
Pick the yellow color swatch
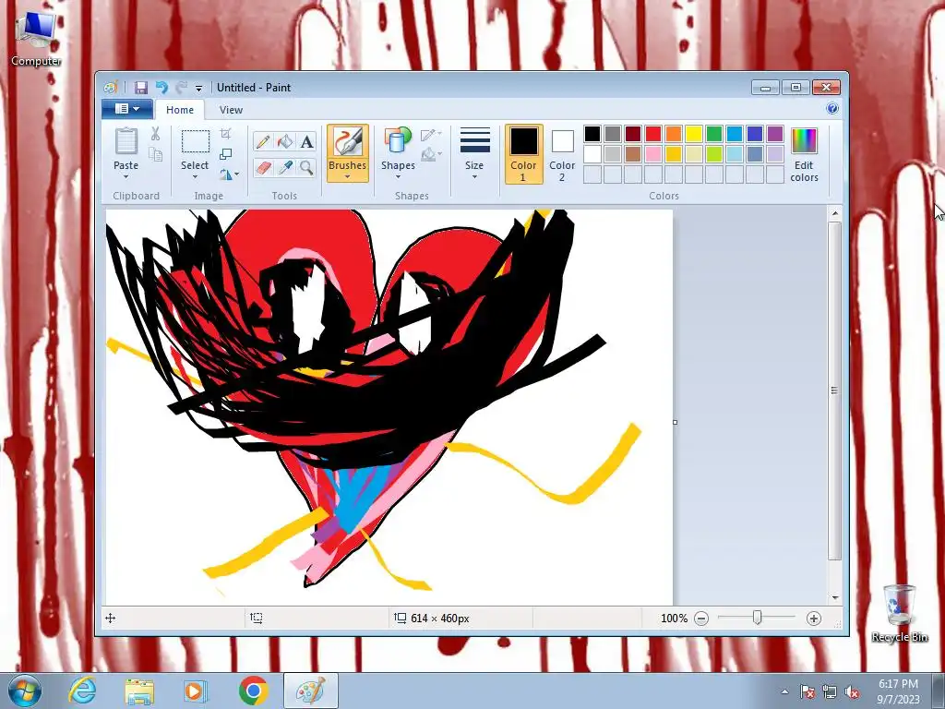coord(694,134)
